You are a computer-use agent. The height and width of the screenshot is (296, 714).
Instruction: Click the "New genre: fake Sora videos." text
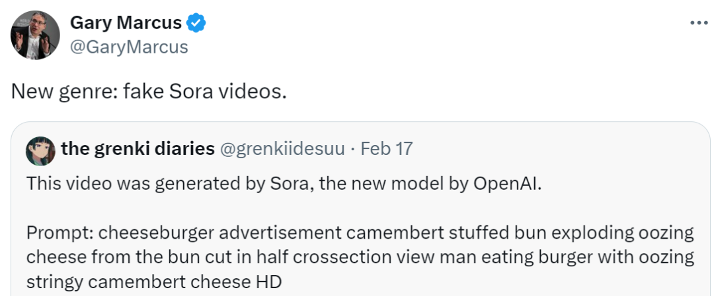149,91
